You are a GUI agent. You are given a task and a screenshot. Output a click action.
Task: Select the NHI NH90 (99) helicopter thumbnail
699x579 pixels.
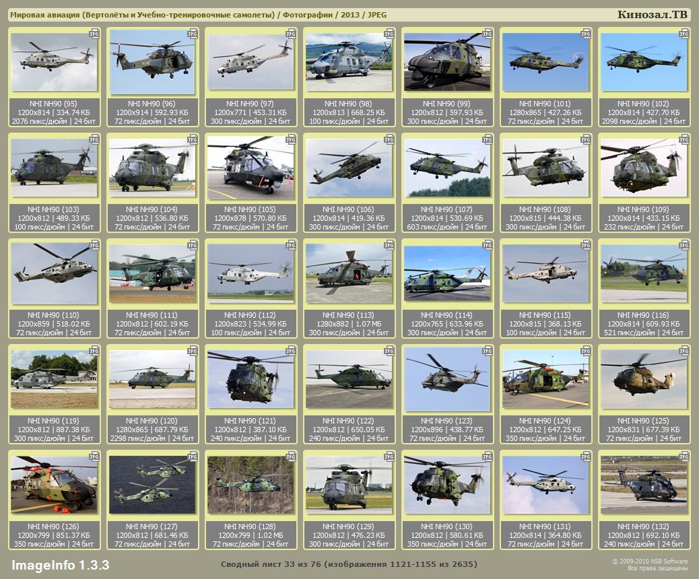447,62
